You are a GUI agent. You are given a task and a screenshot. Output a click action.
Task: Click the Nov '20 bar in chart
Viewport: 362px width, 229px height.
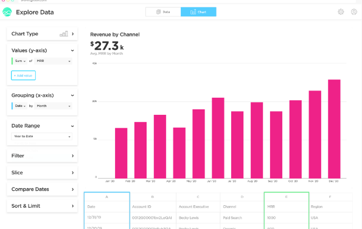pyautogui.click(x=315, y=134)
